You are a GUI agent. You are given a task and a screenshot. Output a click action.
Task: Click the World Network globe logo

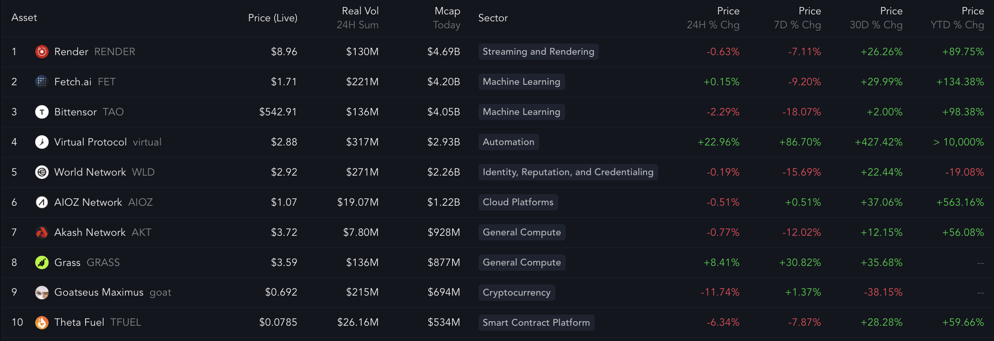click(42, 172)
